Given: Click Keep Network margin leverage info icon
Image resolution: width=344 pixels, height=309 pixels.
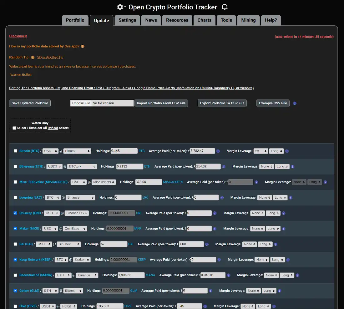Looking at the screenshot, I should click(288, 260).
